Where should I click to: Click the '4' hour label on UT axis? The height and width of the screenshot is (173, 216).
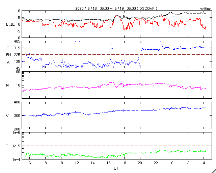coord(204,163)
